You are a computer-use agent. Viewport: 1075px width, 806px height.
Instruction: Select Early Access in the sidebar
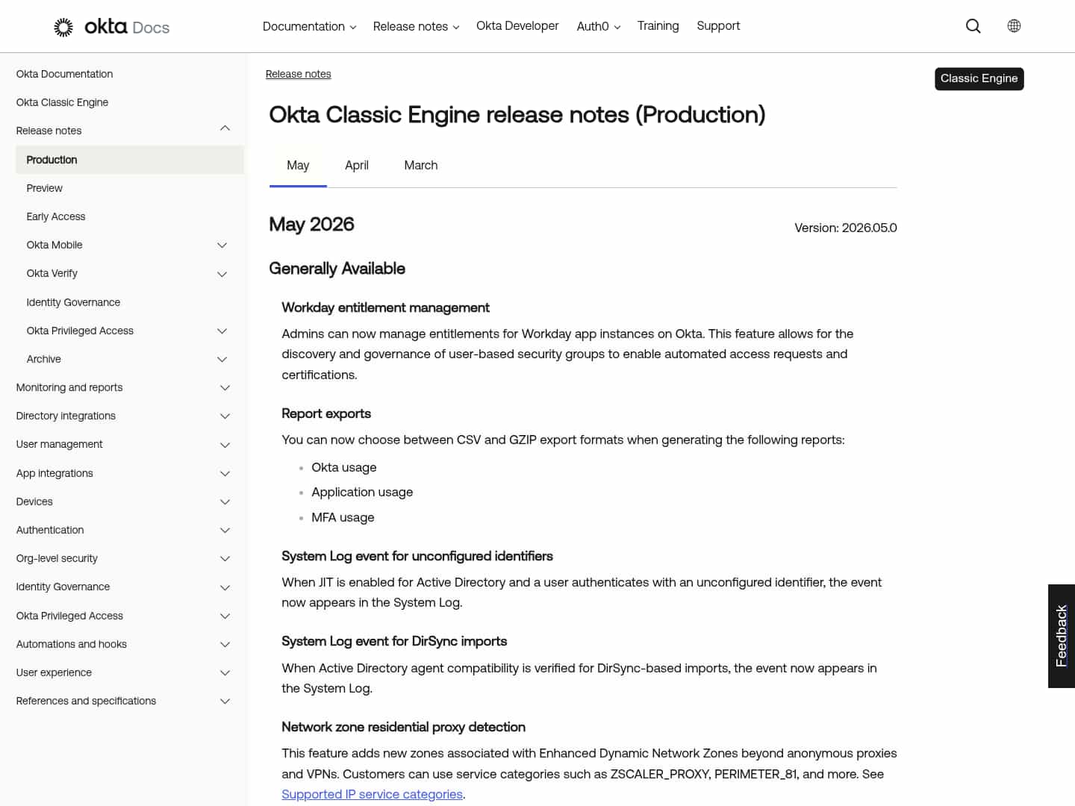pyautogui.click(x=55, y=216)
